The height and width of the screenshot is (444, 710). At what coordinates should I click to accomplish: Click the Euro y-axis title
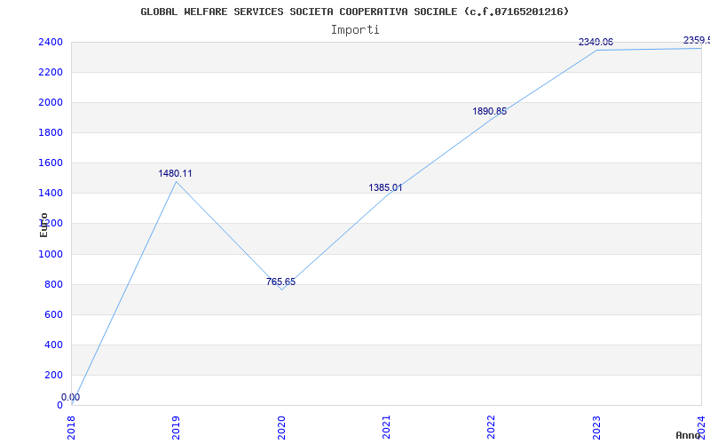(x=43, y=225)
